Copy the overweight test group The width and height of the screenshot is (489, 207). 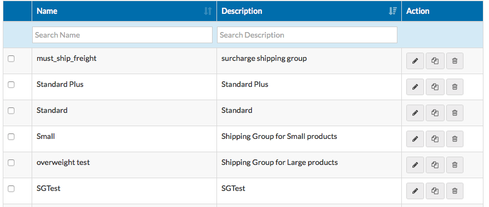(x=435, y=165)
